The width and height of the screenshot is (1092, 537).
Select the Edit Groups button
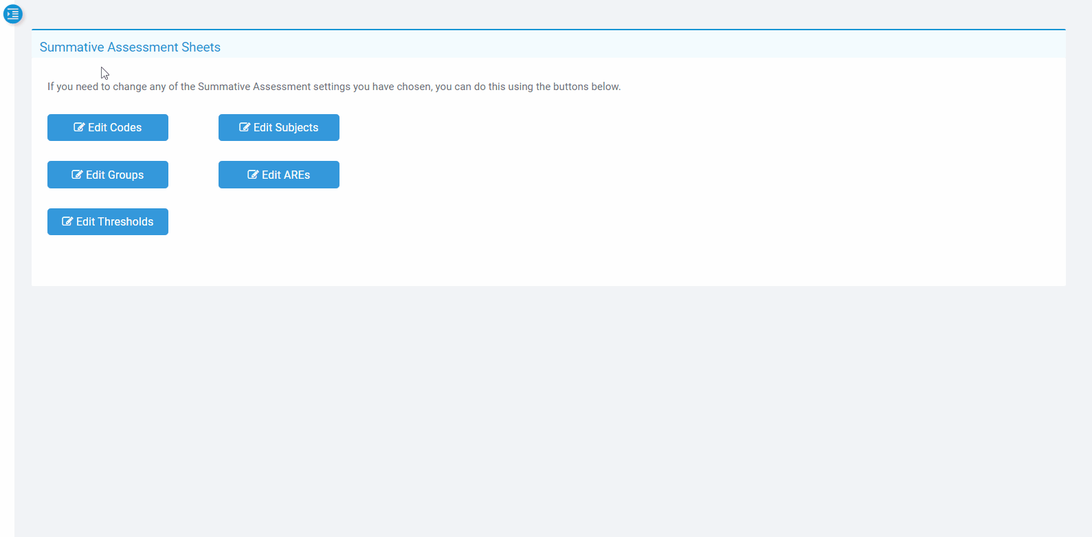pos(108,175)
